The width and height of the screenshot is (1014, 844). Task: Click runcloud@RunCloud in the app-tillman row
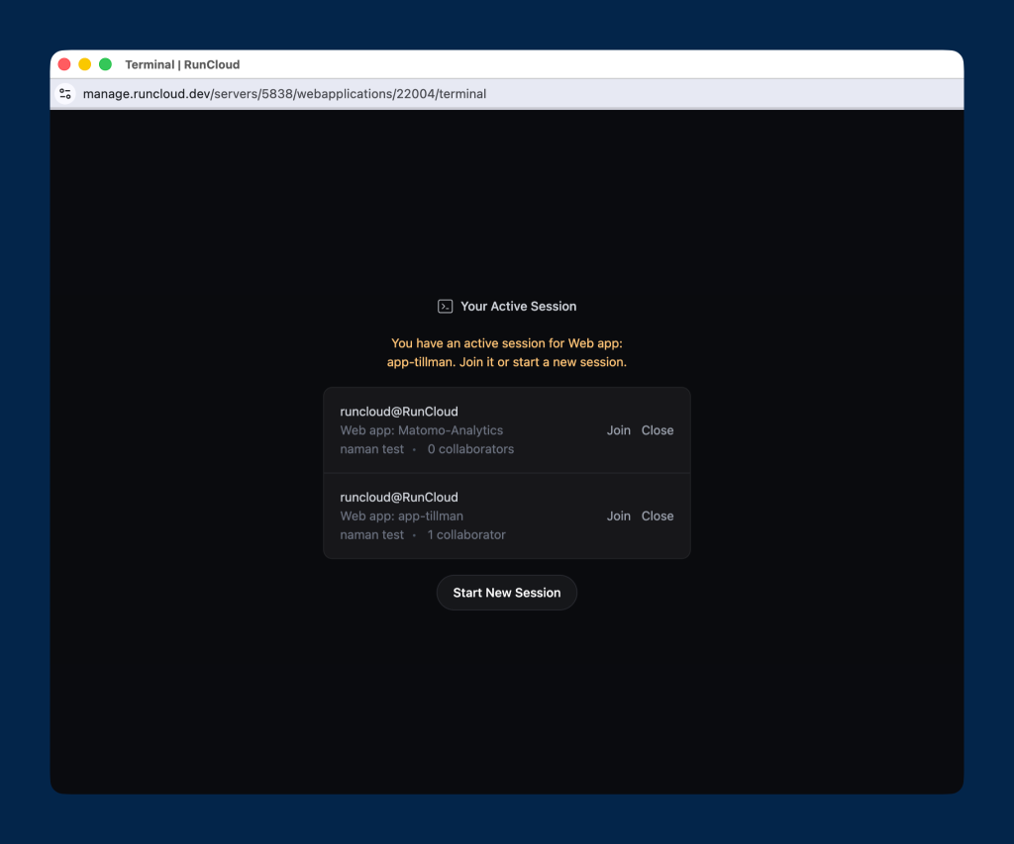click(x=399, y=498)
